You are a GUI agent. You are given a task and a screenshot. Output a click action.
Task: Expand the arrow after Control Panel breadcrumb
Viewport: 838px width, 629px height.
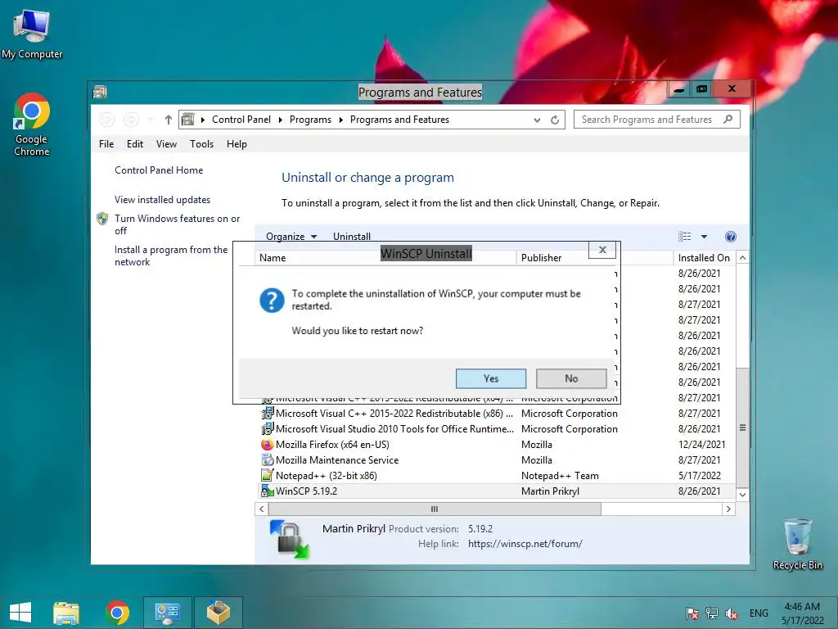click(281, 120)
